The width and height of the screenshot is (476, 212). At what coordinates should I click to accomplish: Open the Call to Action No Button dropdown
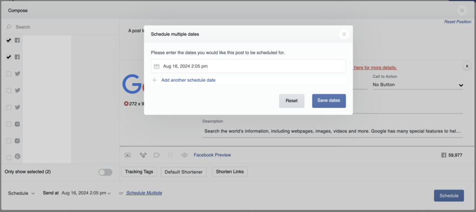tap(418, 85)
